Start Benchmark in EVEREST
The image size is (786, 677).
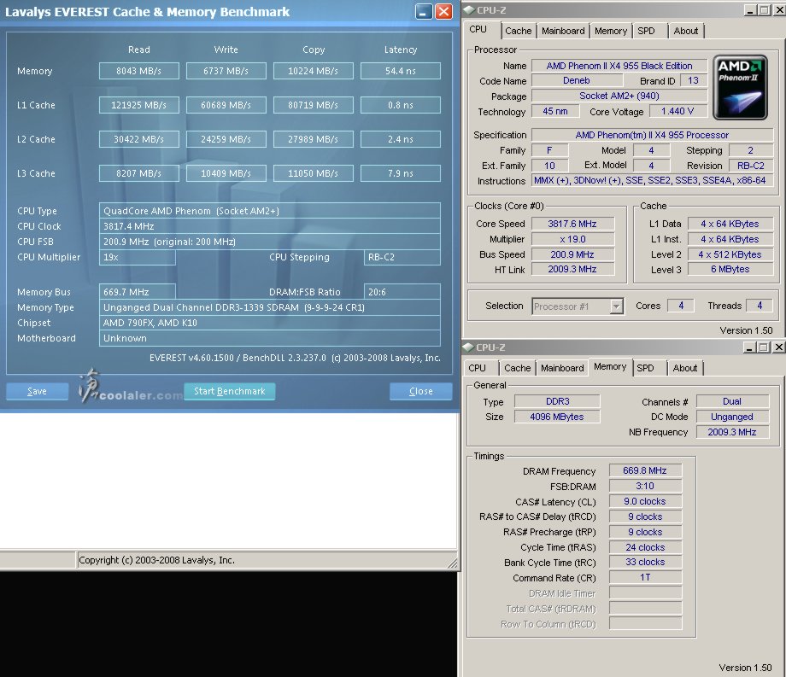coord(230,391)
